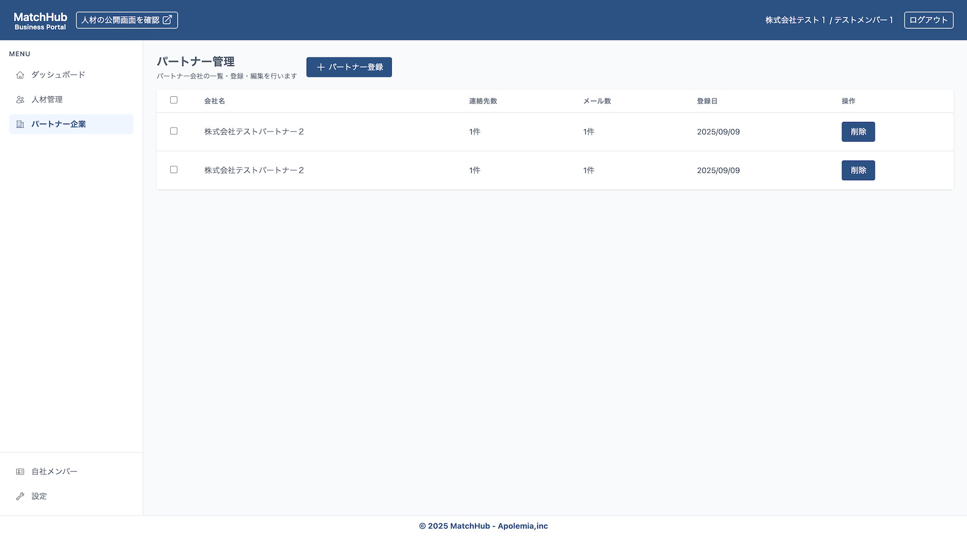This screenshot has height=536, width=967.
Task: Open 設定 via the wrench icon
Action: tap(20, 496)
